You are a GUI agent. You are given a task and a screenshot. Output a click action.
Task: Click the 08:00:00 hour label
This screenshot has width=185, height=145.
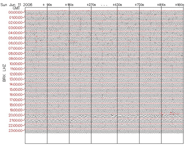click(x=15, y=53)
